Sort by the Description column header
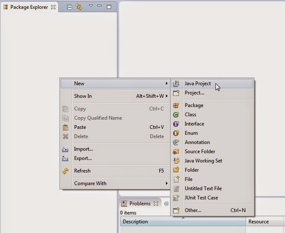The height and width of the screenshot is (233, 285). click(x=183, y=222)
